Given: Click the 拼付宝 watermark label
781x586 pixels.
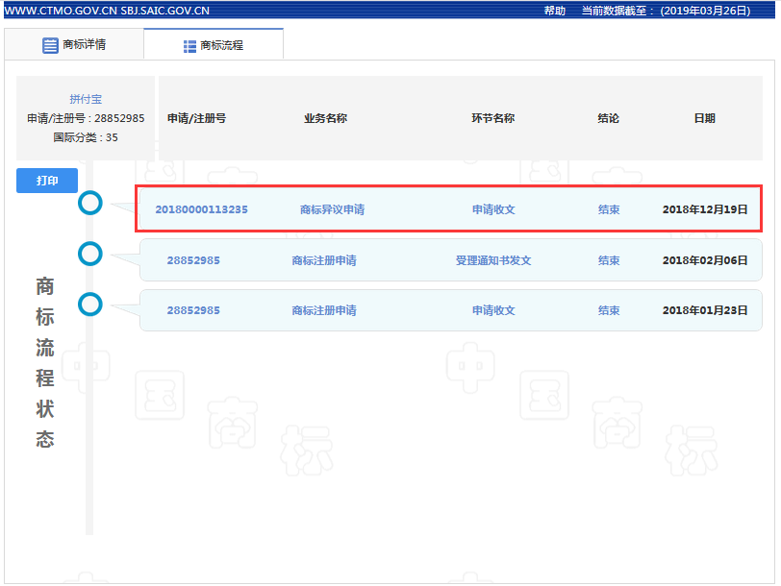Looking at the screenshot, I should point(85,99).
